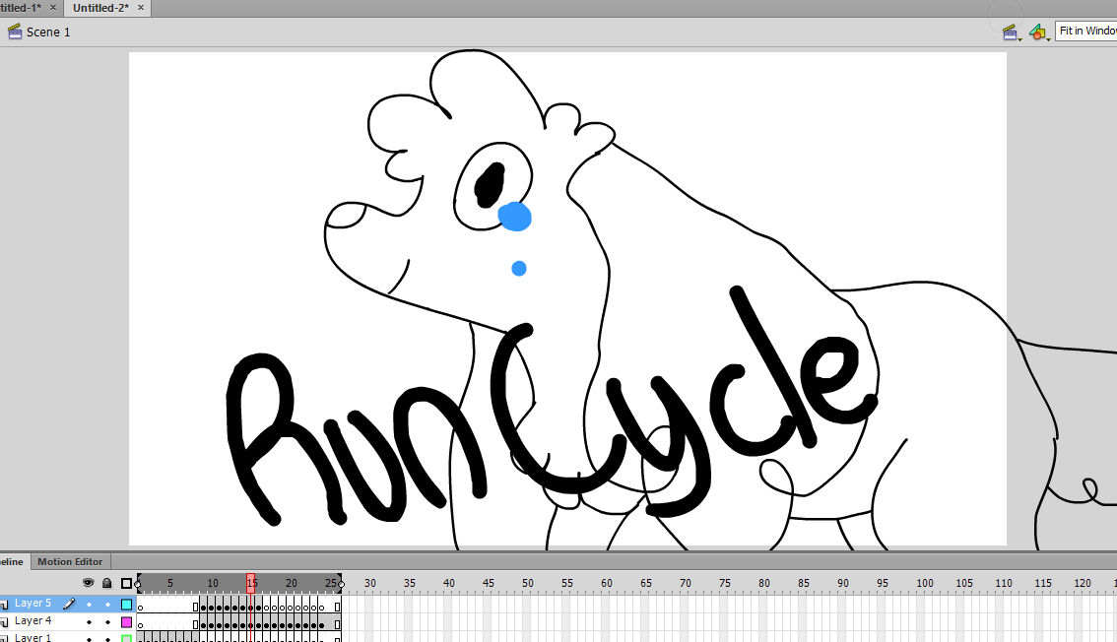
Task: Click the padlock icon to lock all layers
Action: (106, 583)
